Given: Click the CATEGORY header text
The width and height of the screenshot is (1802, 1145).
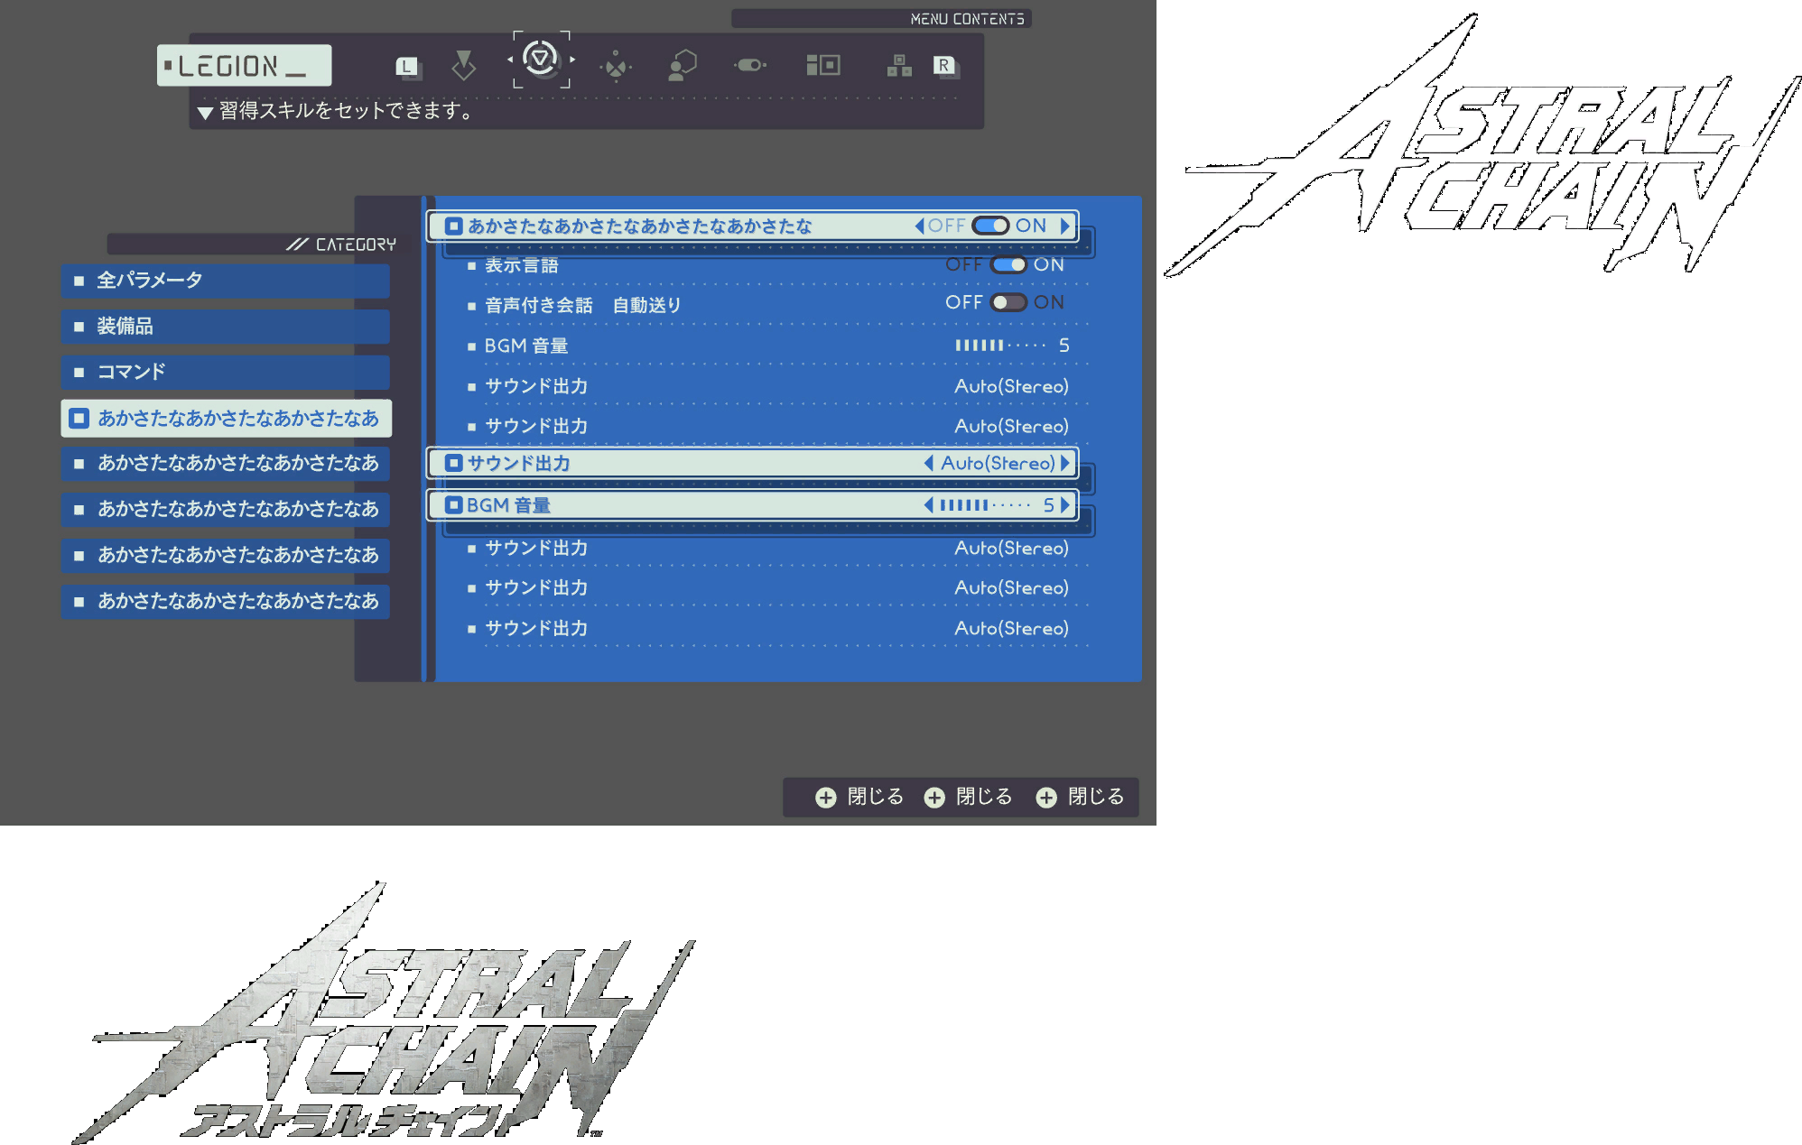Looking at the screenshot, I should 356,245.
